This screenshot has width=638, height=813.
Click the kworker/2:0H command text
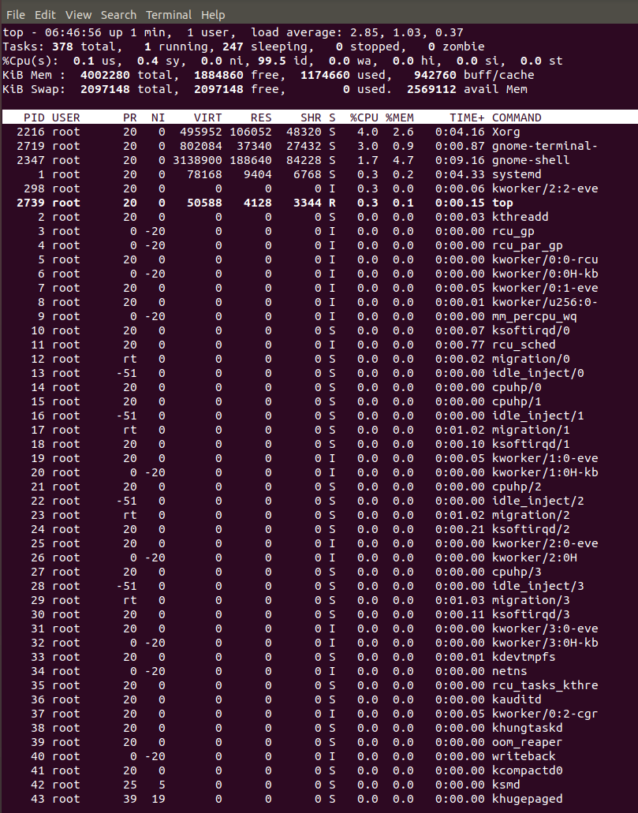pos(534,558)
